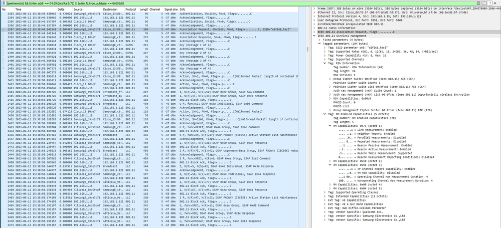Screen dimensions: 501x228
Task: Expand Tag: SSID parameter set row
Action: 325,48
